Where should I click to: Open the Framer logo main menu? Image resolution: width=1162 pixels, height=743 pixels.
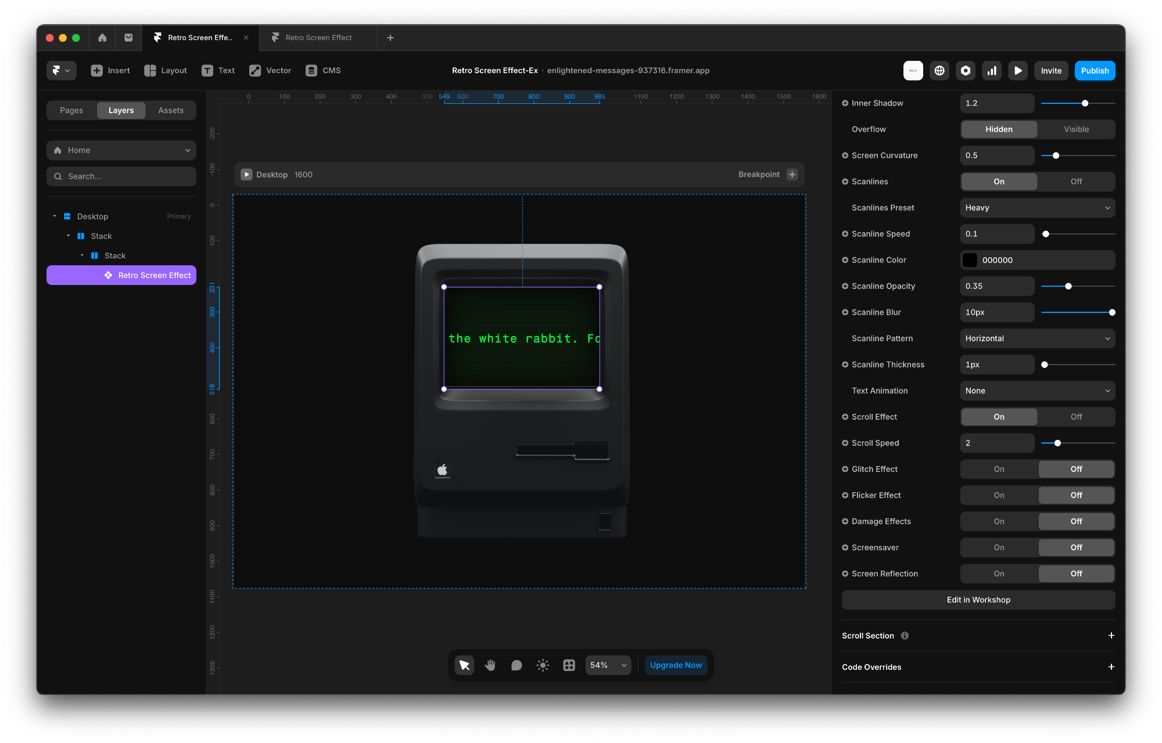pyautogui.click(x=61, y=71)
